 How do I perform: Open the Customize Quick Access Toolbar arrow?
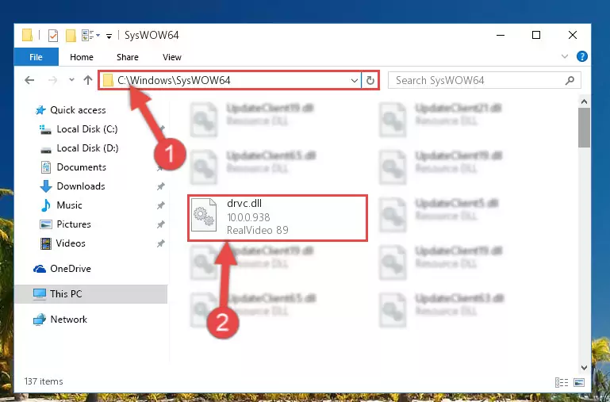(109, 36)
